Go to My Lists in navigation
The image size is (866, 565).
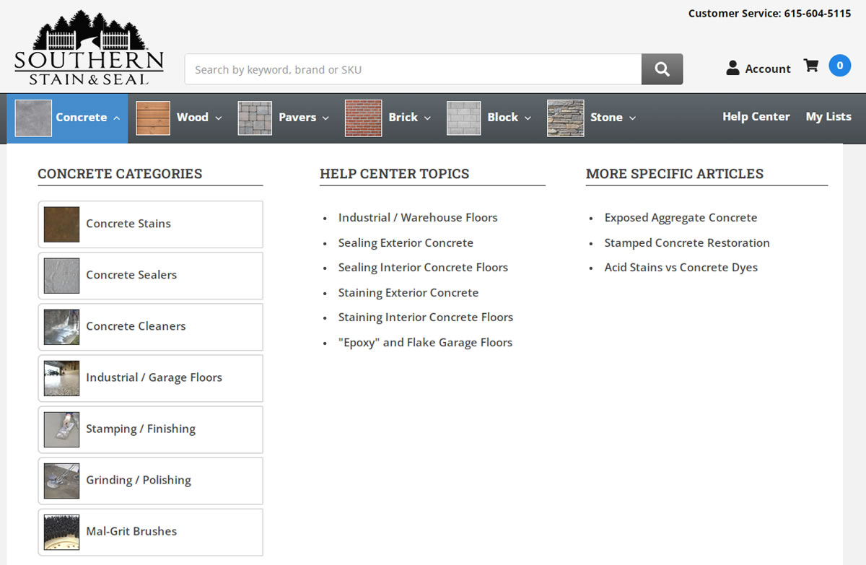828,117
